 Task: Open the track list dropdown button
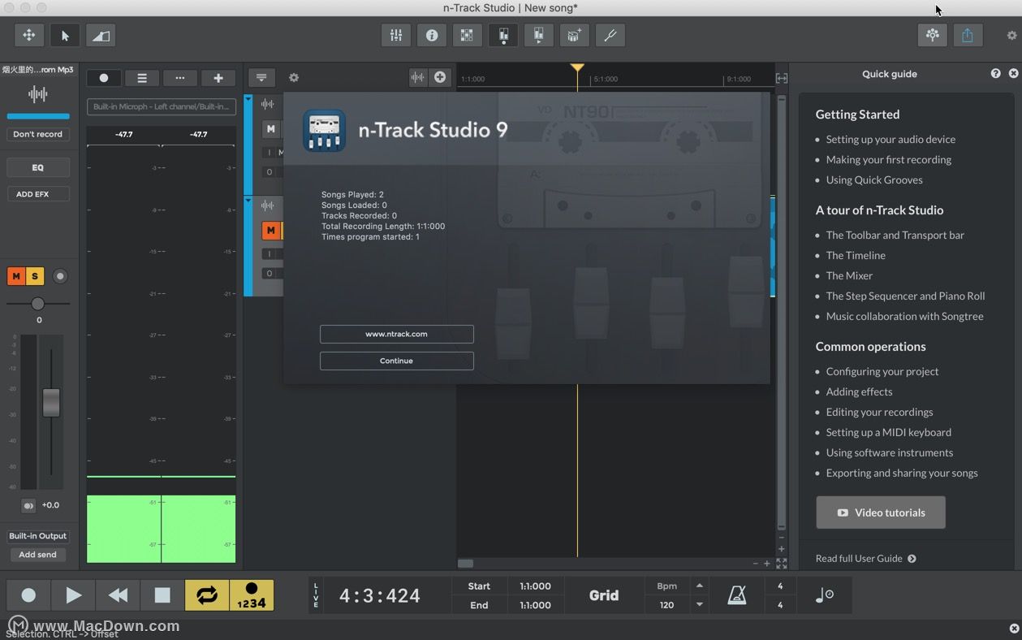tap(261, 78)
